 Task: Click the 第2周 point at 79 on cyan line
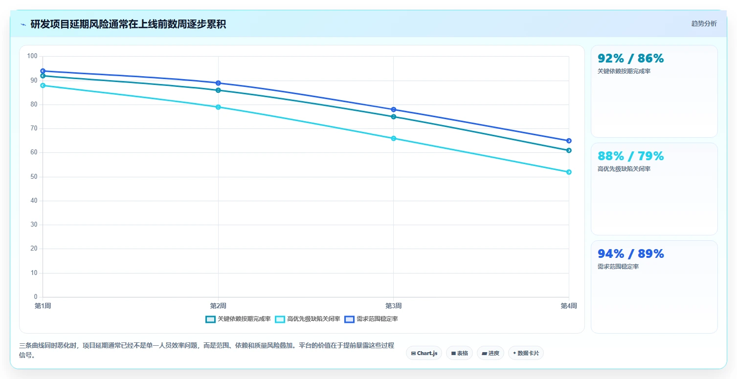(x=218, y=107)
